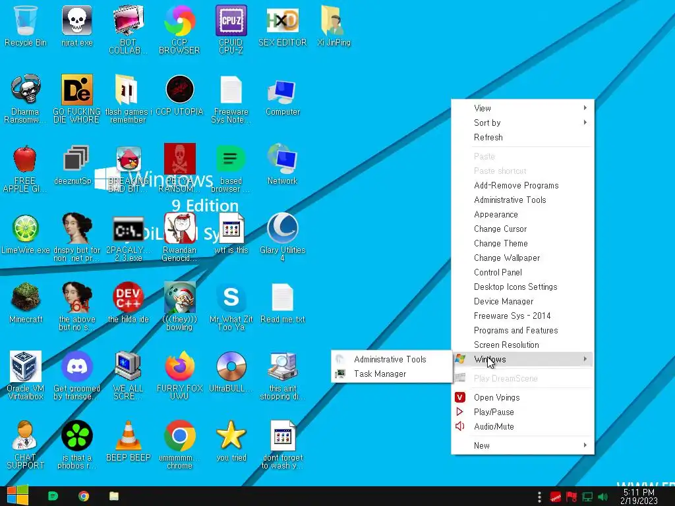
Task: Click the volume speaker tray icon
Action: pos(602,497)
